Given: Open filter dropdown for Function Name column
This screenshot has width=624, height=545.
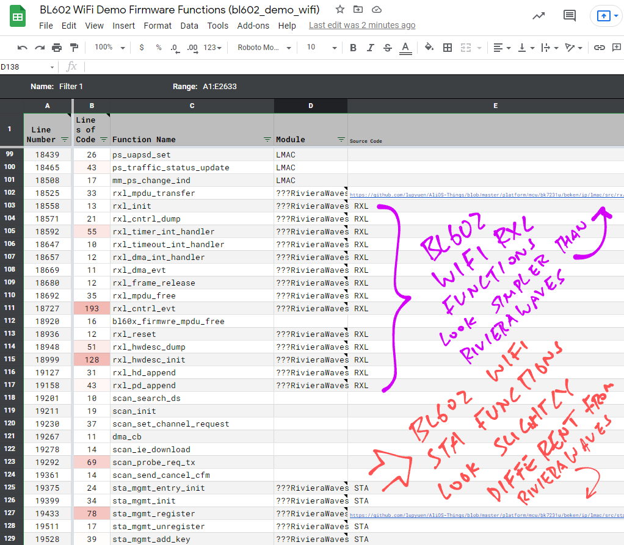Looking at the screenshot, I should (x=267, y=140).
